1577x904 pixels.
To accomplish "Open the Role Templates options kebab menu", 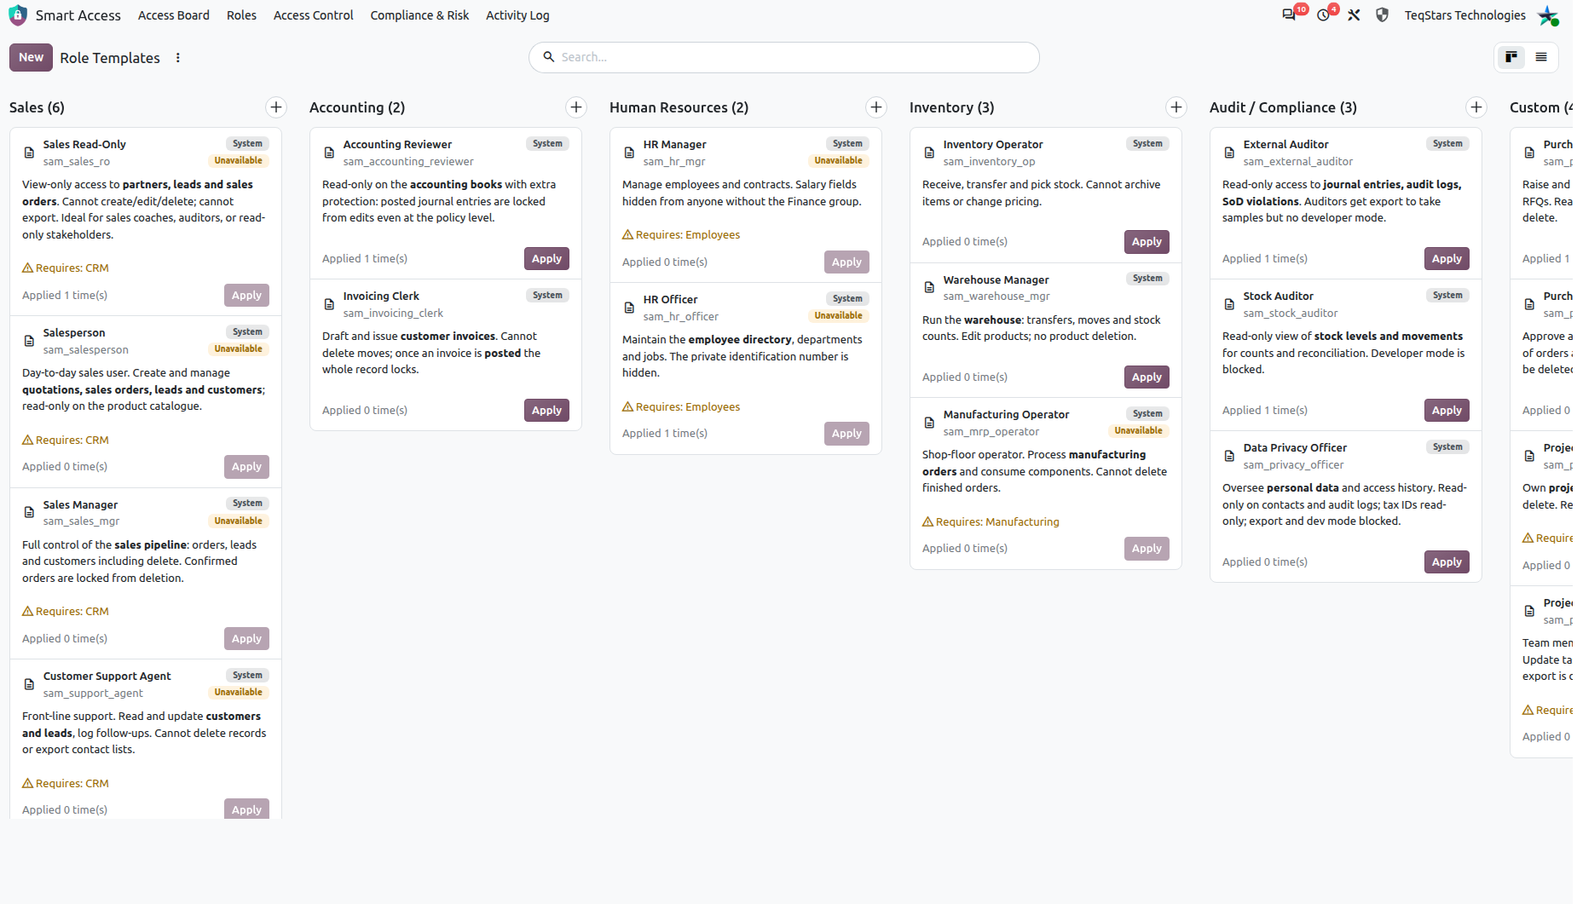I will click(x=178, y=58).
